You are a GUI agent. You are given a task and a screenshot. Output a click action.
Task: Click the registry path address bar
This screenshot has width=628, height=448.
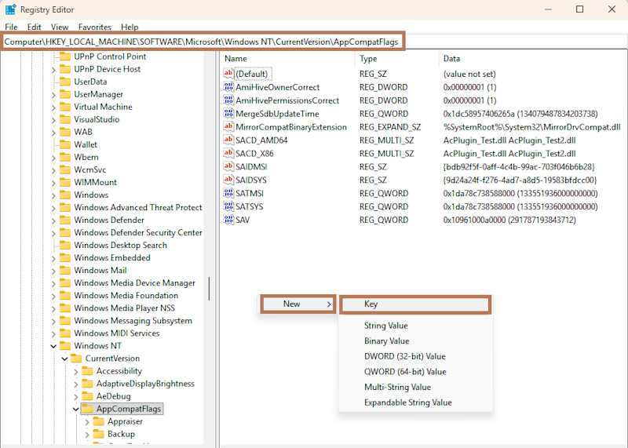point(204,41)
